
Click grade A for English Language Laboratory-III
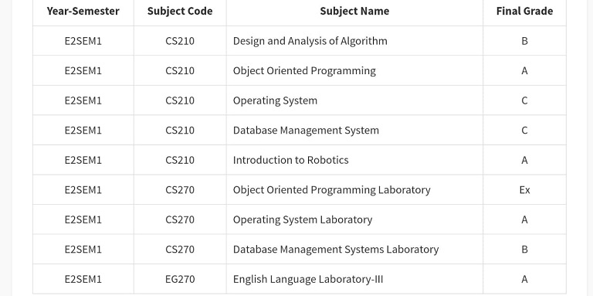point(524,279)
